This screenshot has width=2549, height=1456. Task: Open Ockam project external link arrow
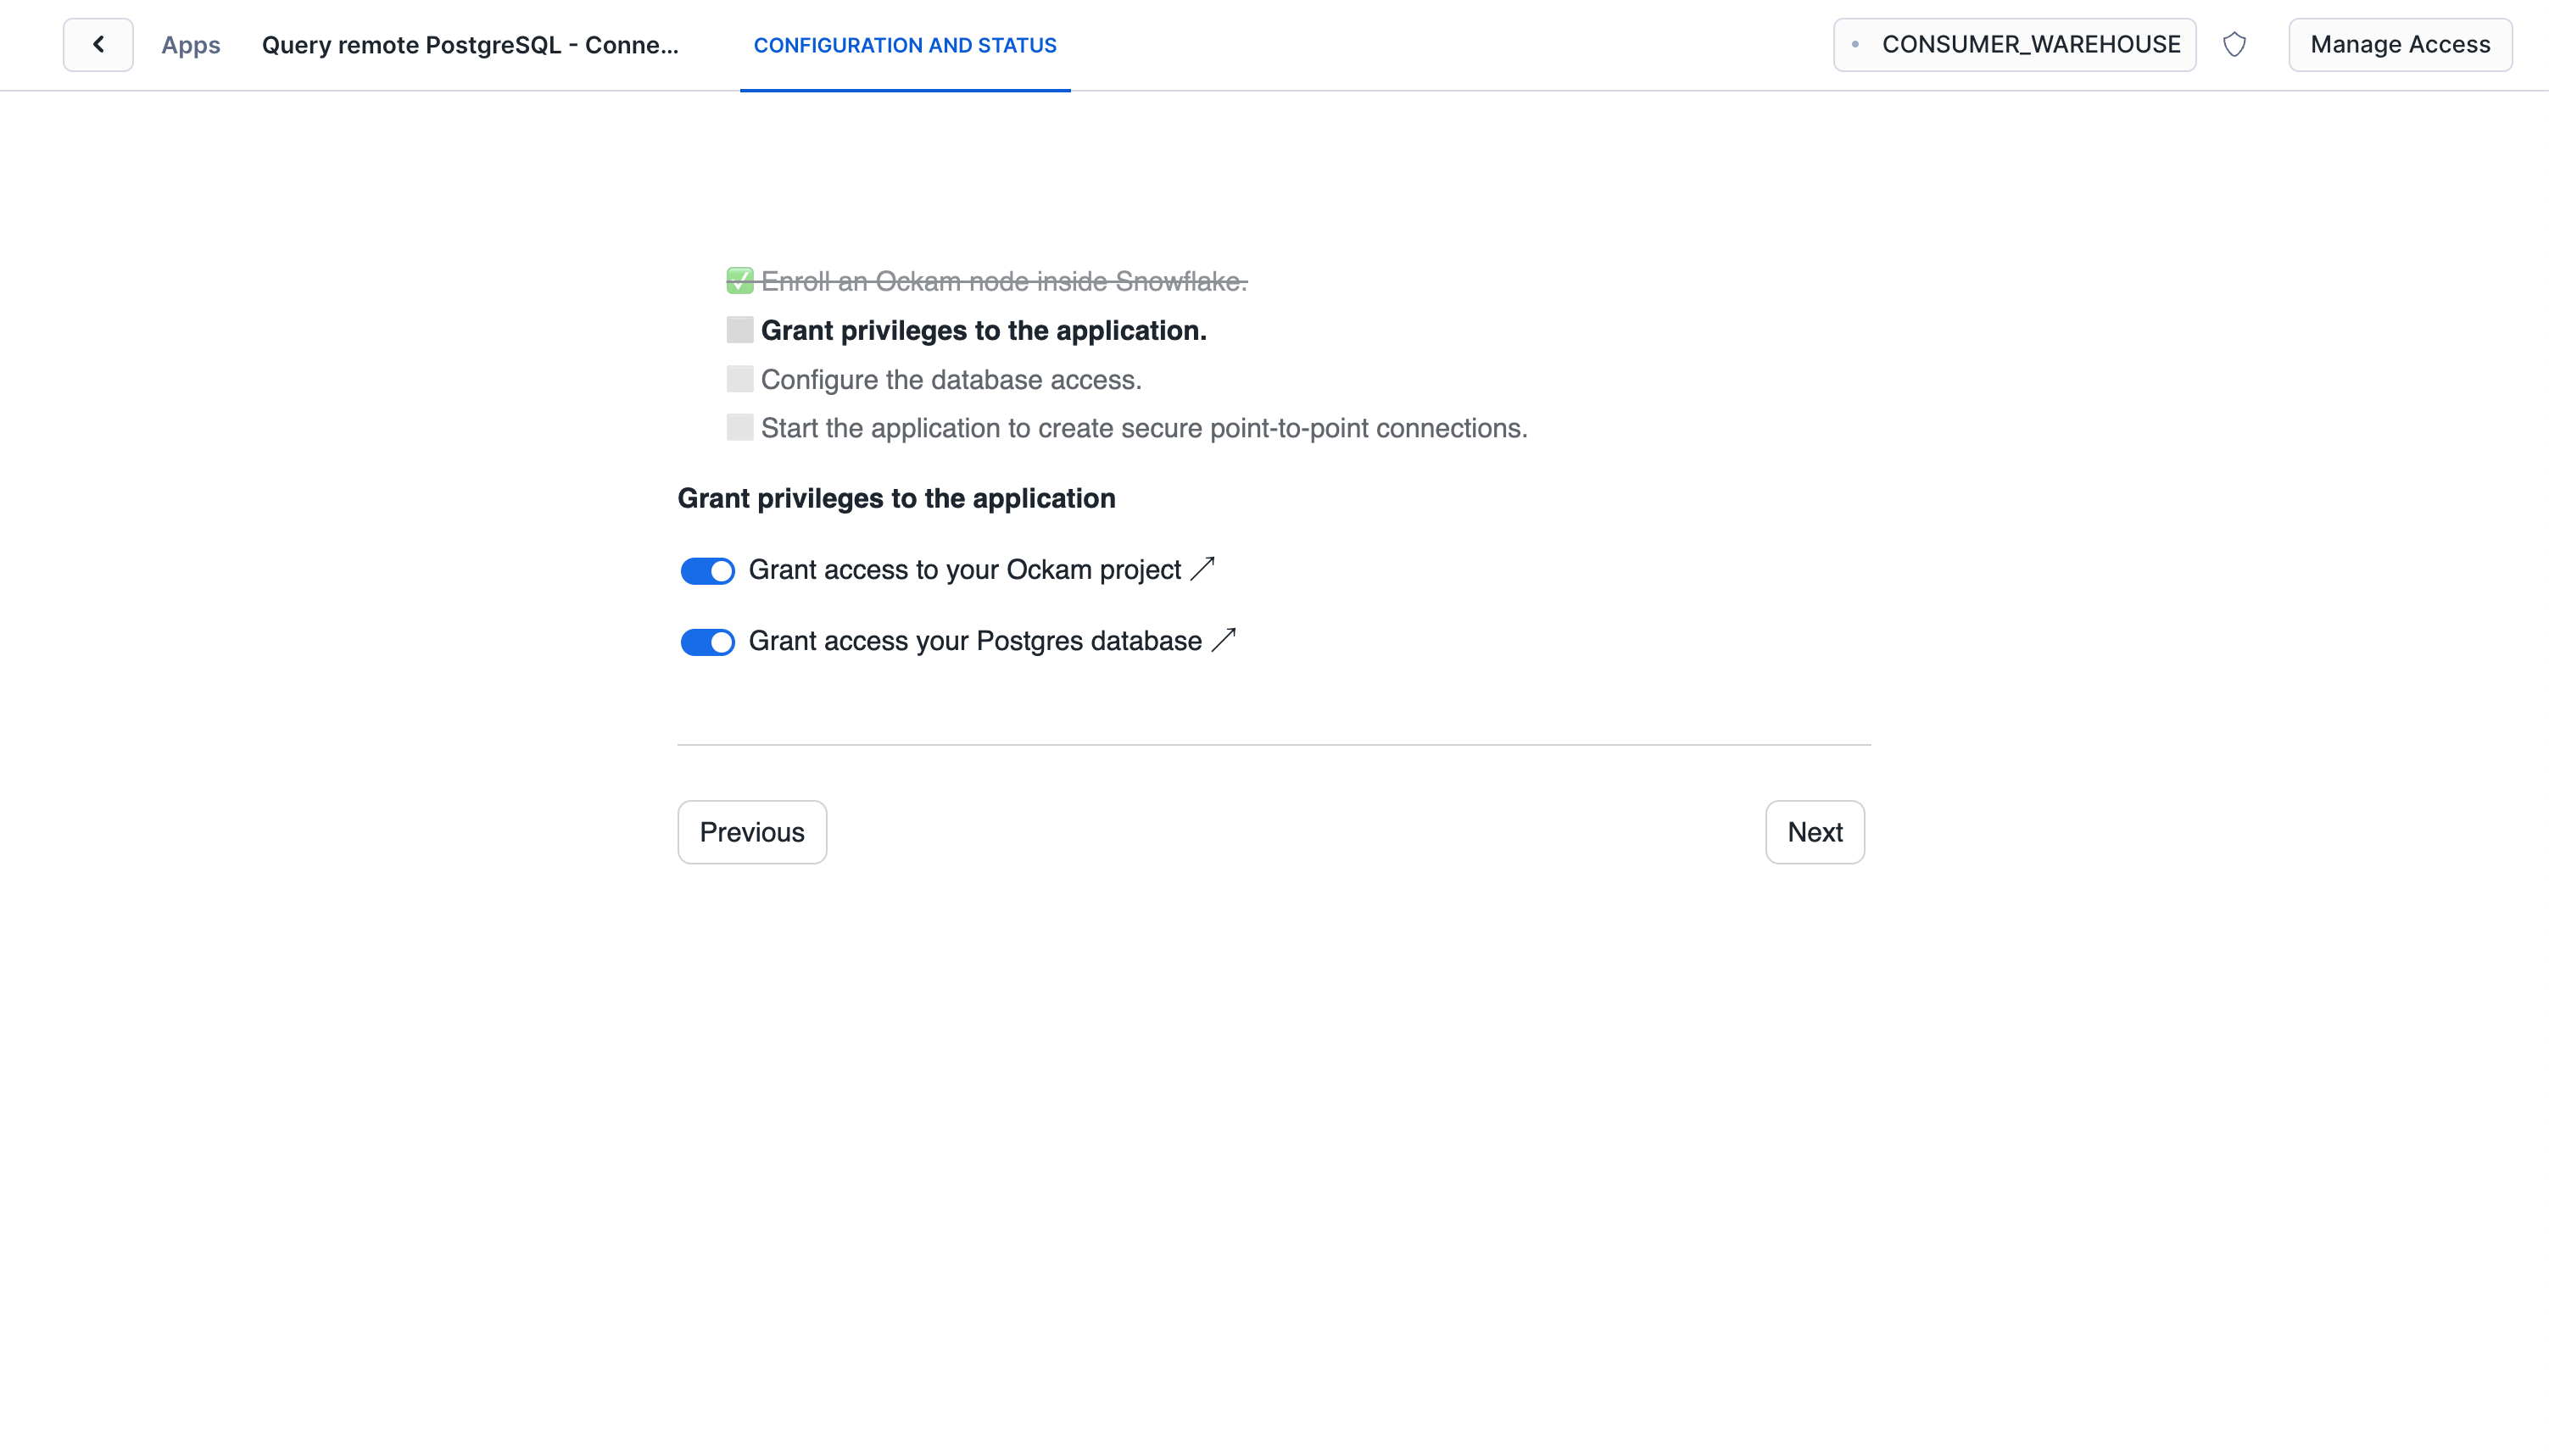click(1202, 569)
